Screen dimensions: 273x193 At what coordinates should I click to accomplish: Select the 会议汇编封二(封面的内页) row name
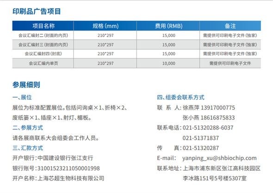tap(43, 35)
